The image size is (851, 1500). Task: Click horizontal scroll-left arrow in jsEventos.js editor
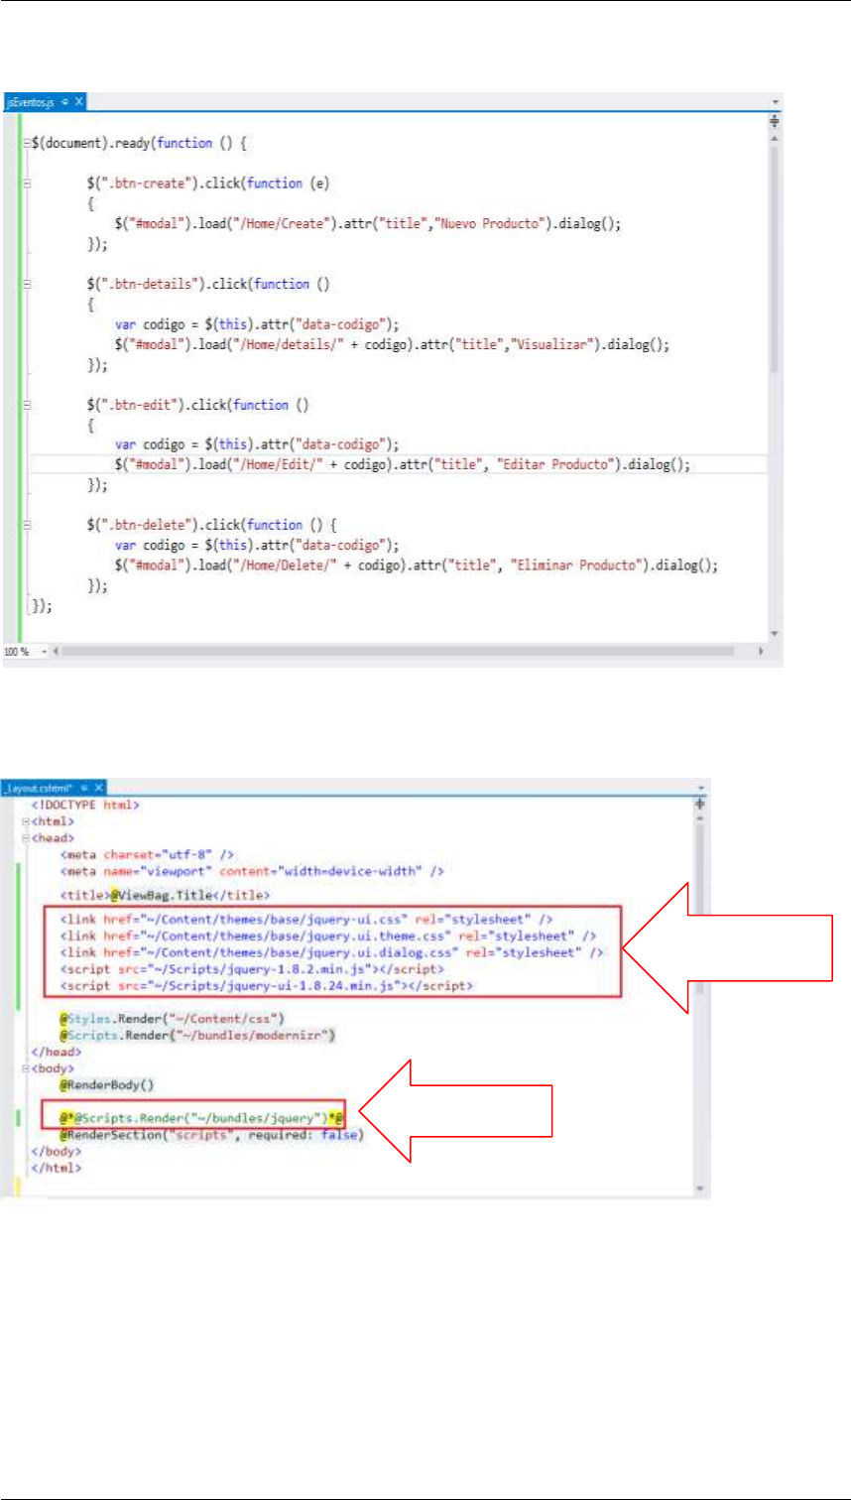[x=55, y=651]
